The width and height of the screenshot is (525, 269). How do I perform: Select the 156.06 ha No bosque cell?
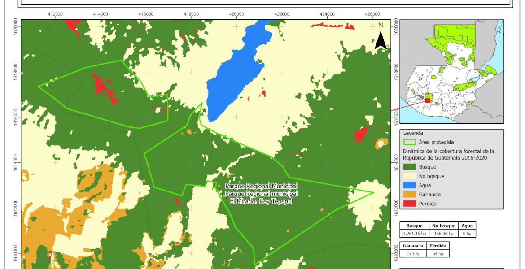click(443, 234)
